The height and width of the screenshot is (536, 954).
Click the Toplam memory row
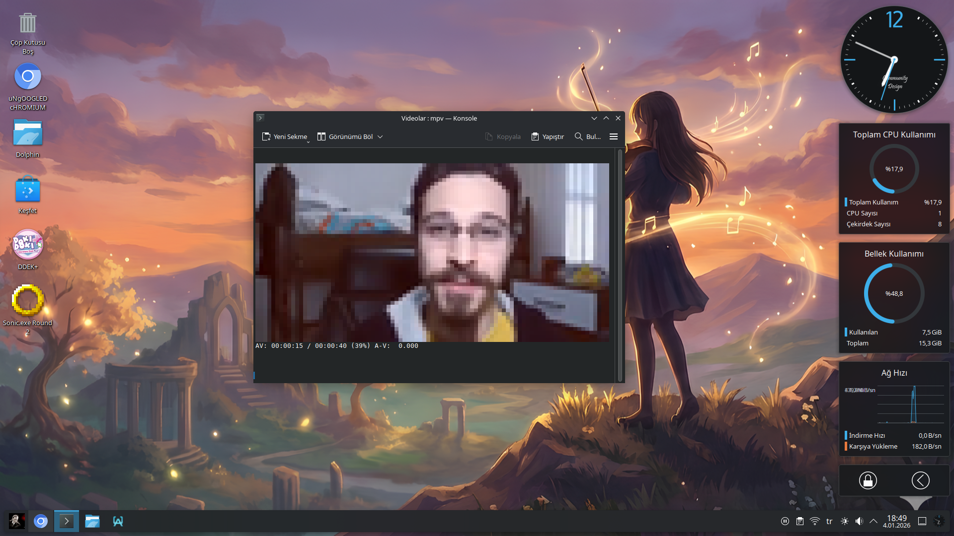[x=894, y=343]
